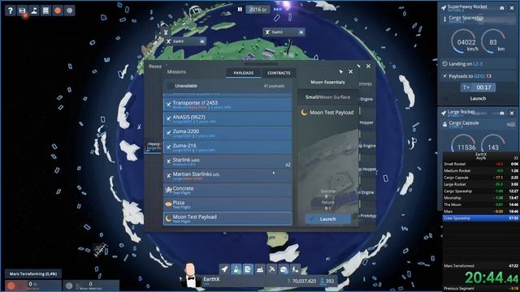Open the satellite icon in bottom bar
The image size is (520, 292).
click(271, 269)
